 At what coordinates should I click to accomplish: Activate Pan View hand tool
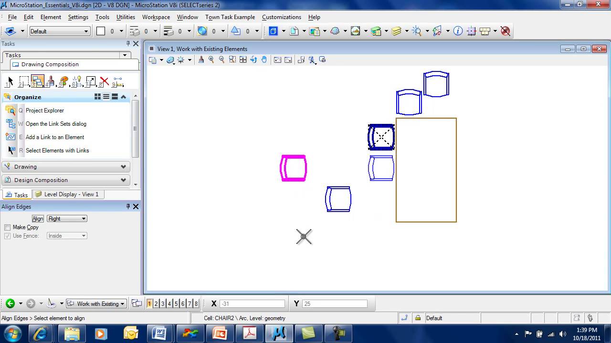tap(264, 60)
